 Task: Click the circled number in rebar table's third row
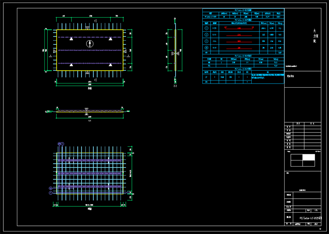[206, 41]
